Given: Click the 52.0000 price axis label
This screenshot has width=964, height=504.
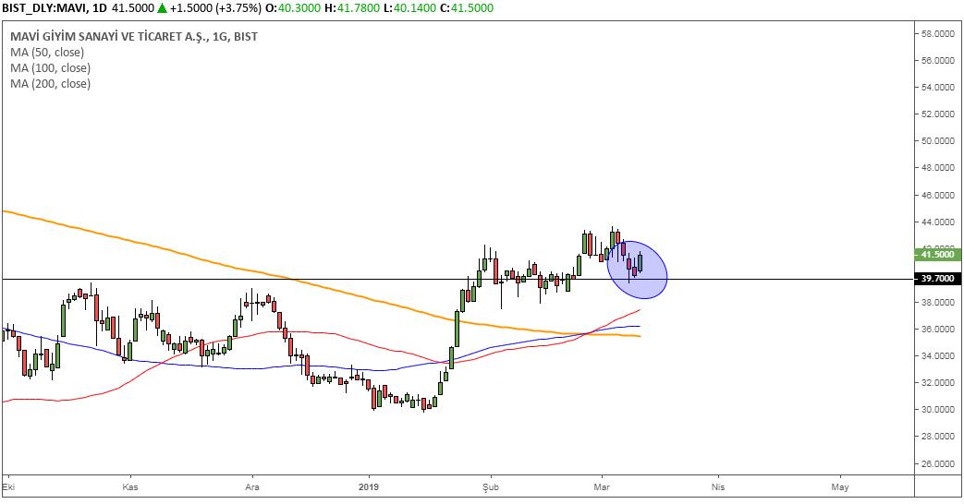Looking at the screenshot, I should [937, 114].
